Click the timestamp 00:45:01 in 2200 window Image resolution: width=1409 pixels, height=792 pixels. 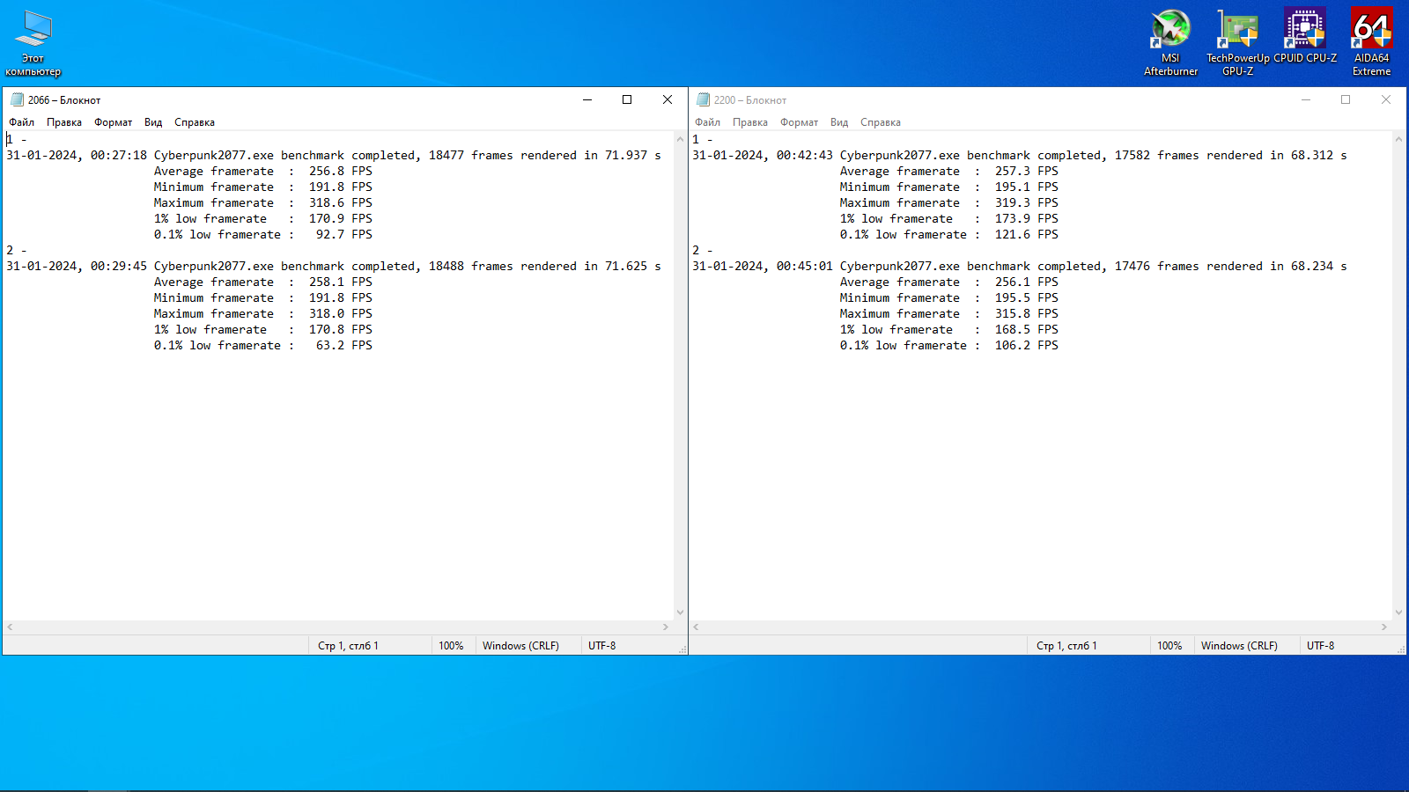(805, 266)
